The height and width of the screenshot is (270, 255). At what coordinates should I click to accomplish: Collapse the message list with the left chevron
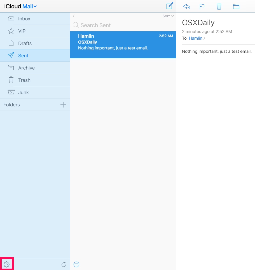click(74, 16)
